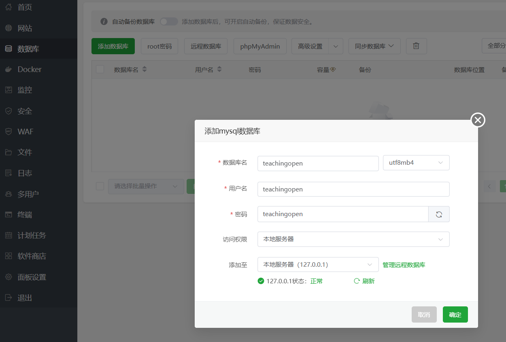Click the 刷新 refresh status icon
The height and width of the screenshot is (342, 506).
click(357, 281)
